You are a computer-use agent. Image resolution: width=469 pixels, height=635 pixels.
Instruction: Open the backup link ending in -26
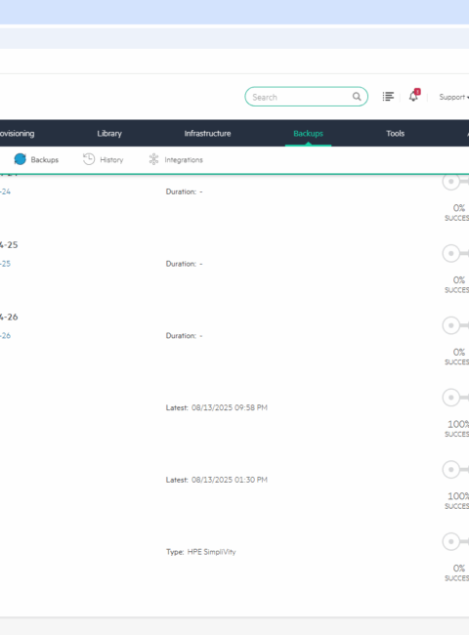tap(5, 336)
